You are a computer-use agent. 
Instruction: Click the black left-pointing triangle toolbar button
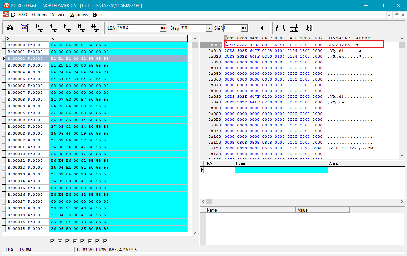pos(262,28)
